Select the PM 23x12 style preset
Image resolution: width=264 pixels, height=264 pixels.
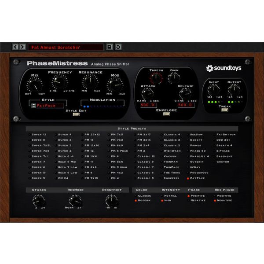tap(91, 135)
